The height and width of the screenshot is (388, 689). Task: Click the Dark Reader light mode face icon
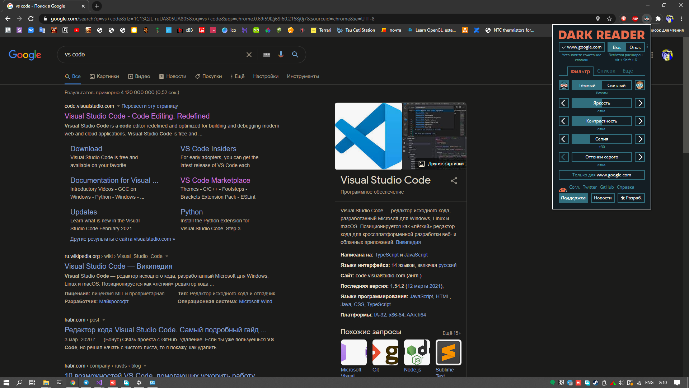(640, 85)
